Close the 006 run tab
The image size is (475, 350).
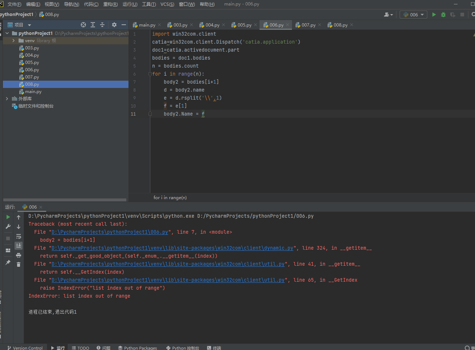point(41,207)
